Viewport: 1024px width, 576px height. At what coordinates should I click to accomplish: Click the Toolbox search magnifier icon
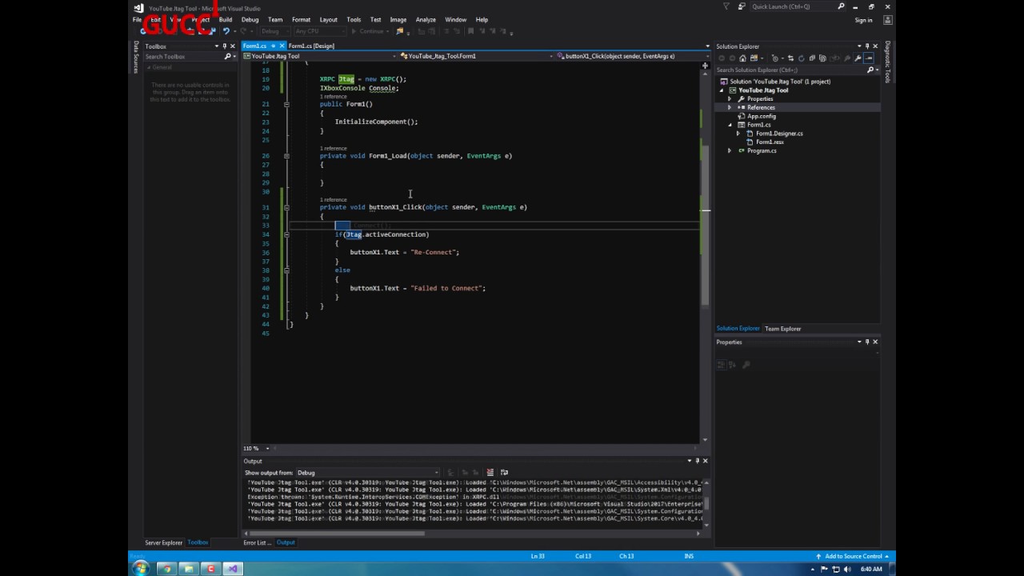pos(226,57)
